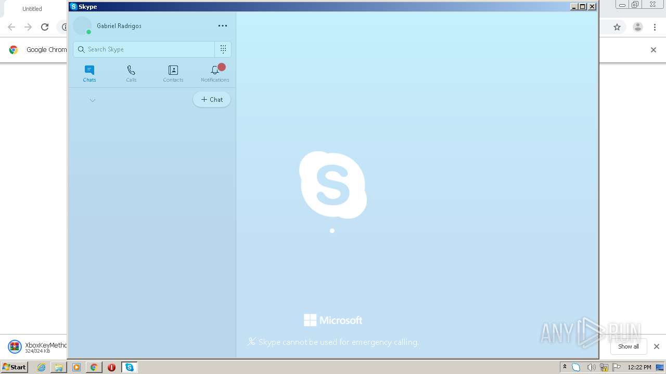The height and width of the screenshot is (374, 666).
Task: Click the Action Center flag icon
Action: pyautogui.click(x=617, y=367)
